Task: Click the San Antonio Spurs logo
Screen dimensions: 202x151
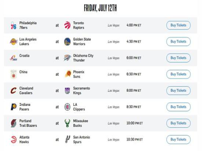Action: 67,139
